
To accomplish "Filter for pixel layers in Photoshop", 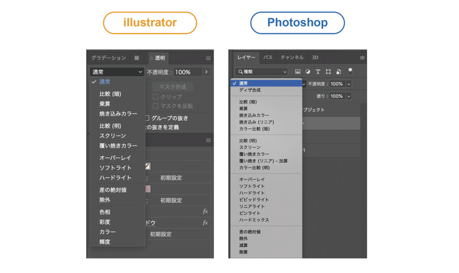I will (x=298, y=72).
